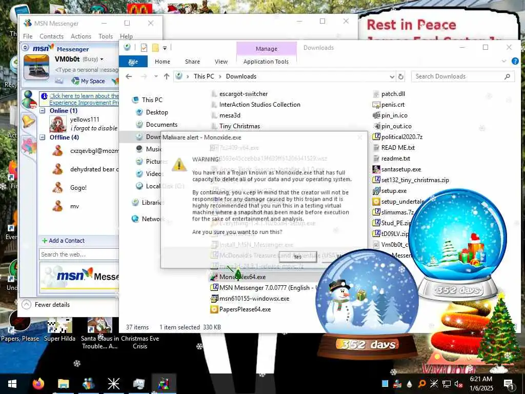Open the recent locations dropdown arrow
Screen dimensions: 525x394
(156, 76)
